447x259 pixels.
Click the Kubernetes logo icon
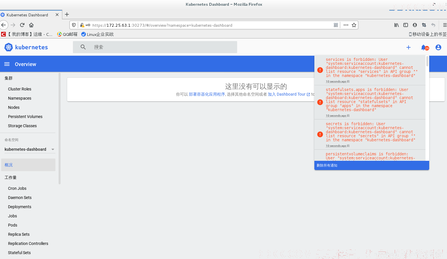[x=9, y=47]
